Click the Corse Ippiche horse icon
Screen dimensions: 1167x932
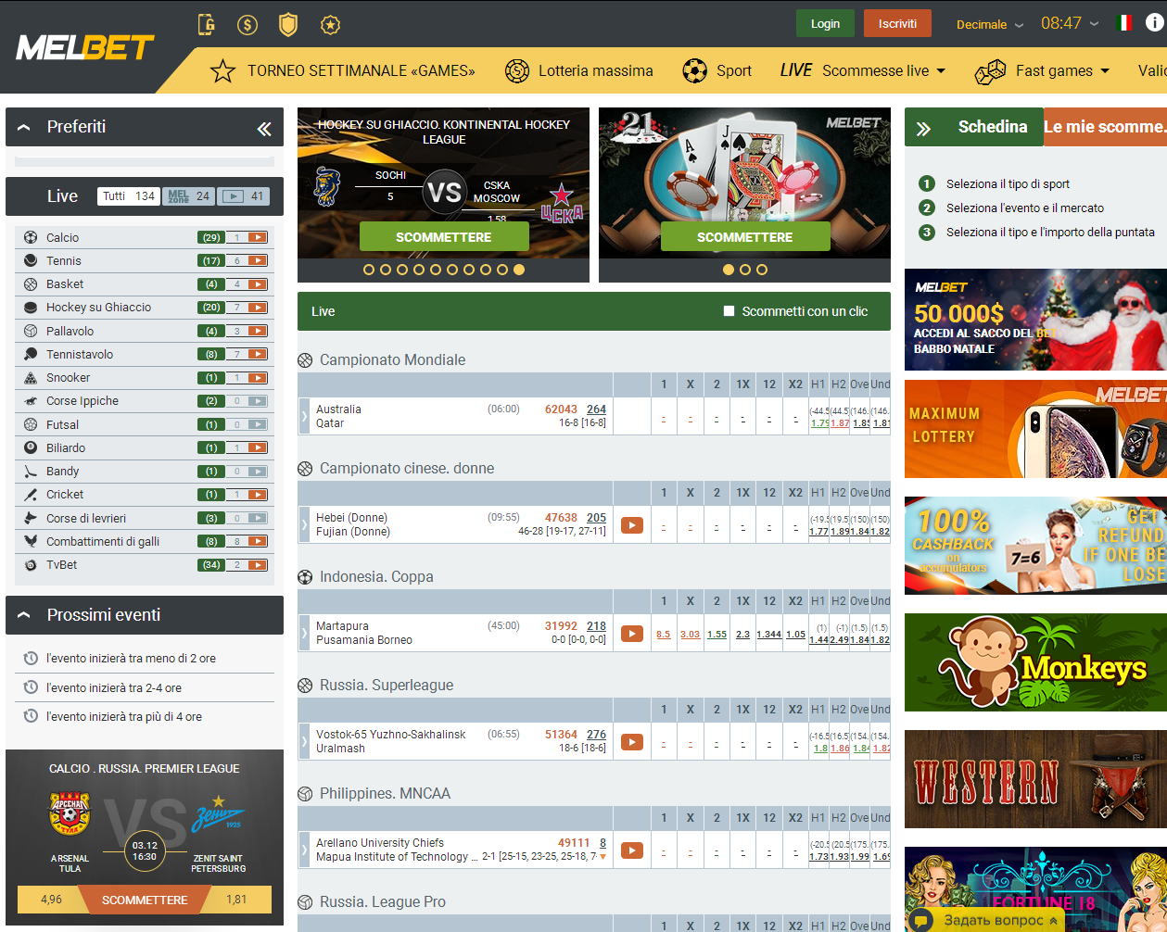[31, 400]
